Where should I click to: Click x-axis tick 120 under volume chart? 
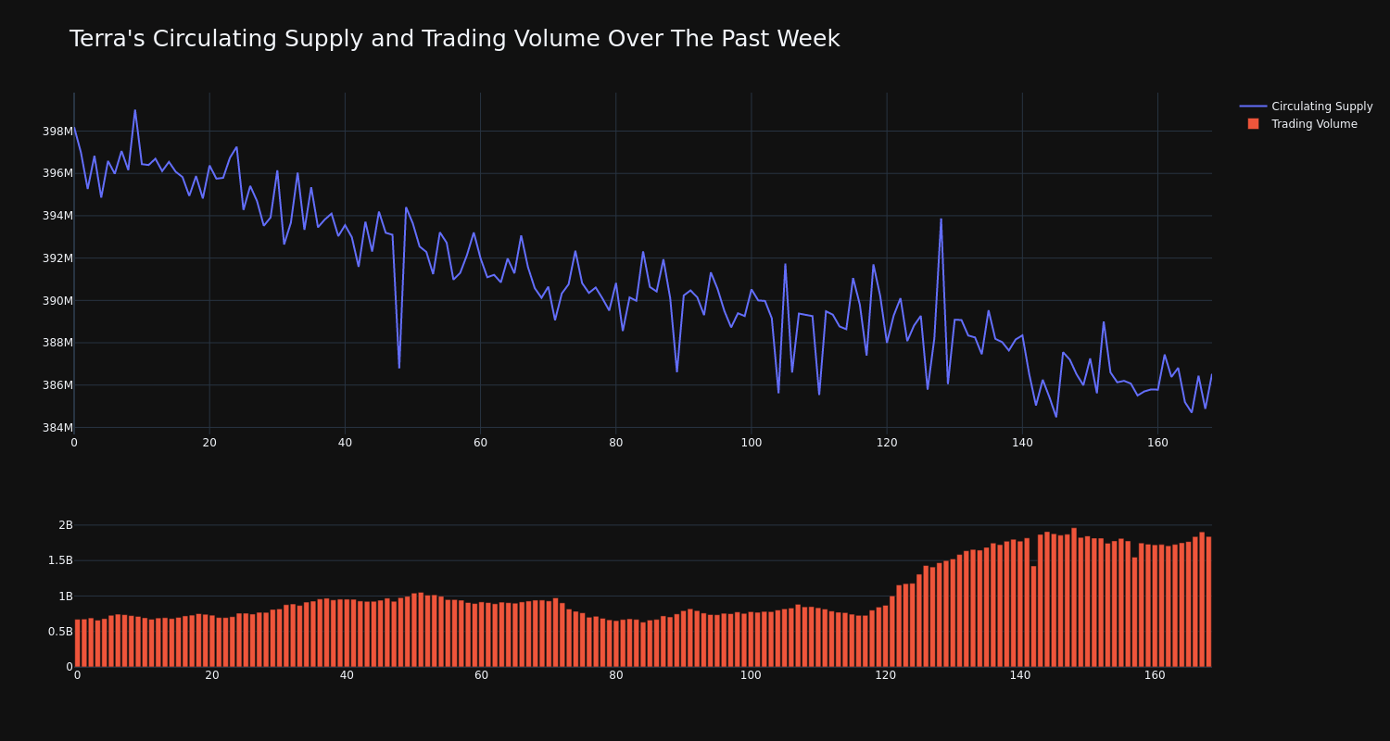tap(886, 676)
